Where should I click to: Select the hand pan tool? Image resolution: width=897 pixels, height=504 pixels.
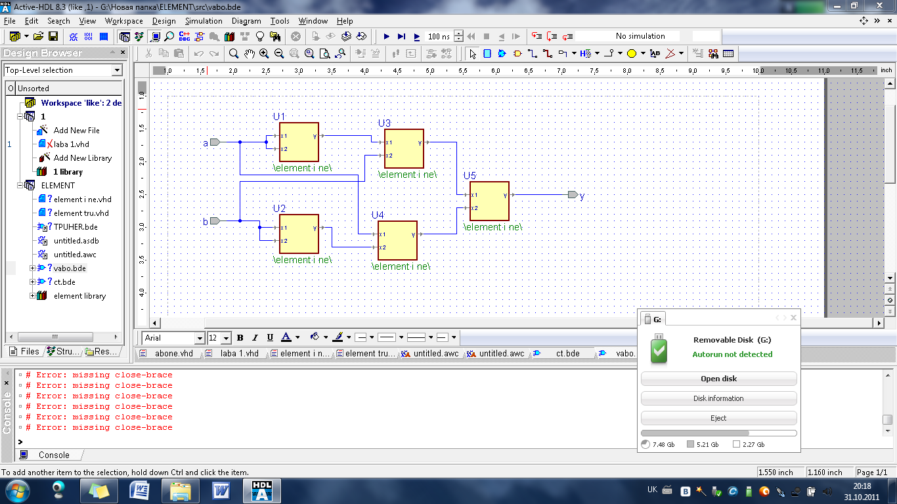tap(250, 53)
